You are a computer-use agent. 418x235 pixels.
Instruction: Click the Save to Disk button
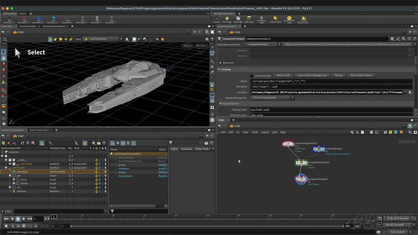pyautogui.click(x=283, y=75)
